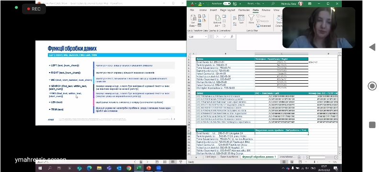Click the Windows notification center icon
This screenshot has height=172, width=383.
[x=336, y=168]
